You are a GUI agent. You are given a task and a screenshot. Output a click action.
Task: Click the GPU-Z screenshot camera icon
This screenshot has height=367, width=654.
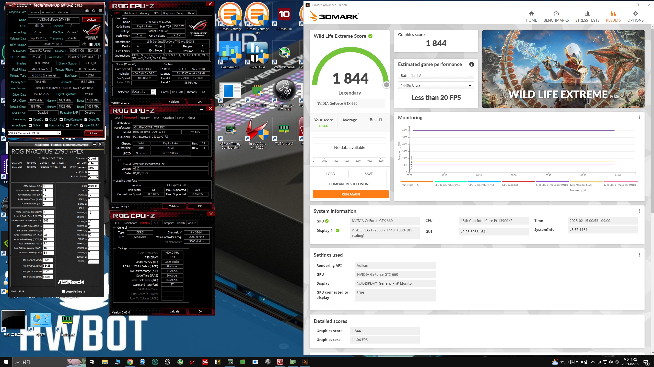(x=87, y=11)
